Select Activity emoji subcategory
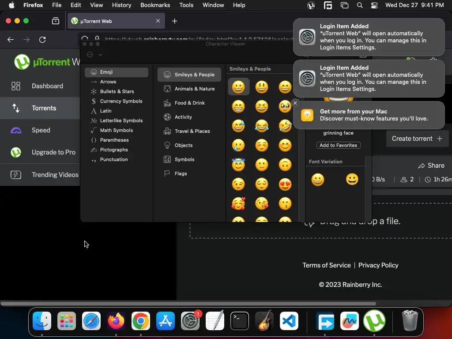 [189, 117]
